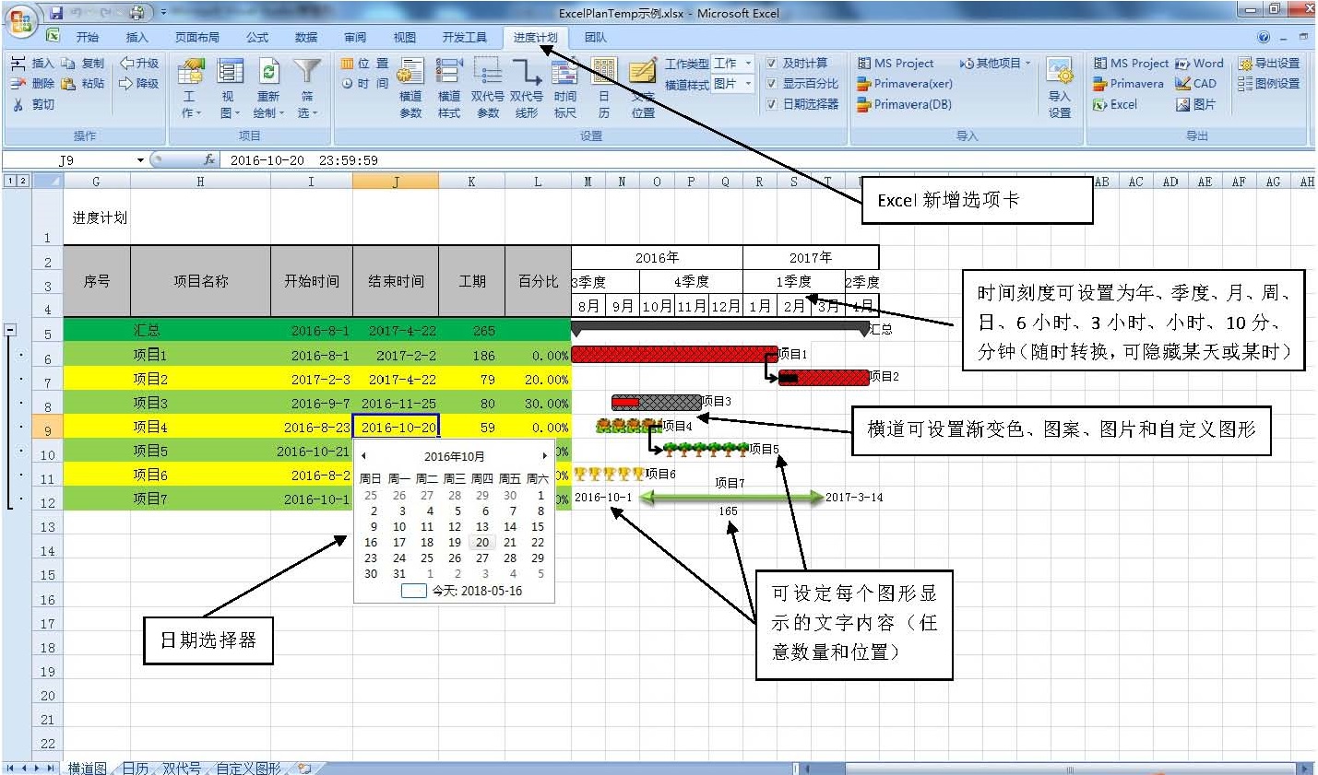Uncheck the 显示百分比 checkbox
The image size is (1318, 775).
tap(772, 84)
